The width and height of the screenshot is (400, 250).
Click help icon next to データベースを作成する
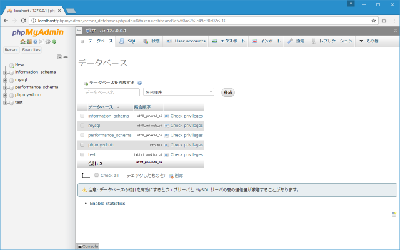click(139, 83)
